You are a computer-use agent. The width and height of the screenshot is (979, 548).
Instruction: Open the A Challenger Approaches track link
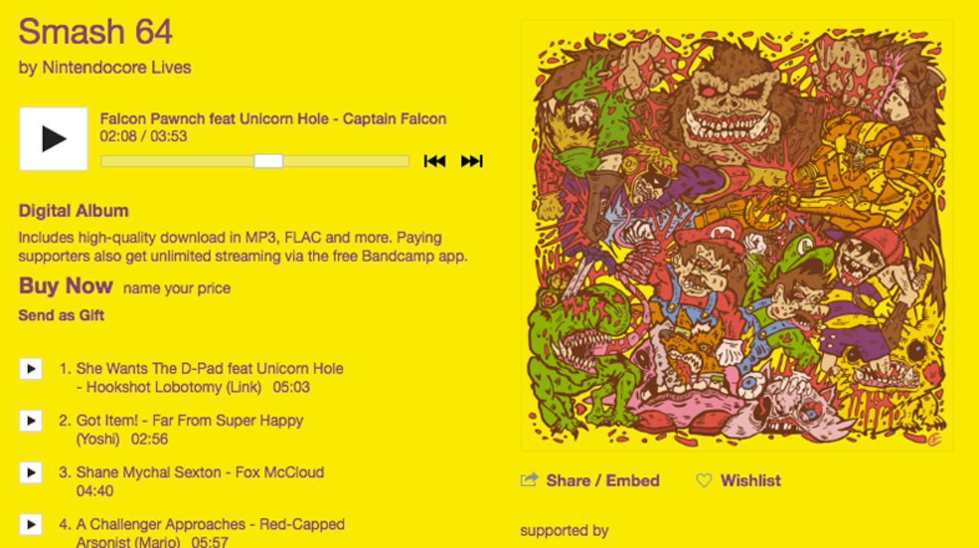click(210, 533)
